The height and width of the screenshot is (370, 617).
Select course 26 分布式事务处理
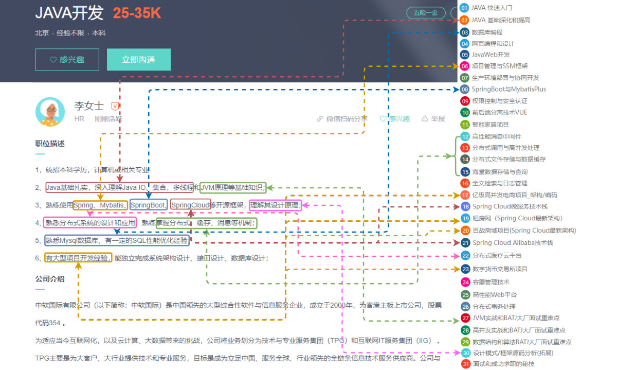point(487,307)
